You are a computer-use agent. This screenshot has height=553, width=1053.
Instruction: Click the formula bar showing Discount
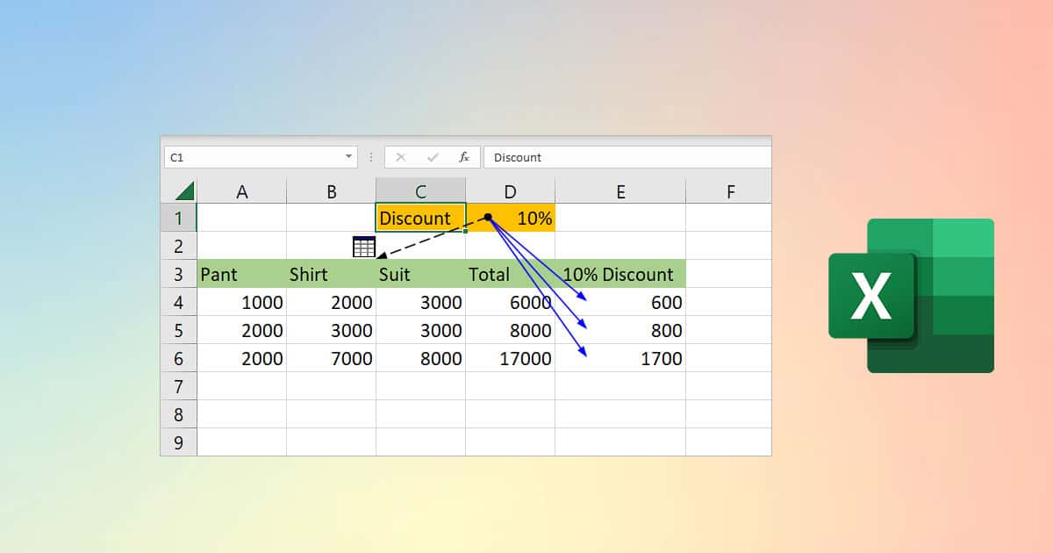tap(627, 157)
